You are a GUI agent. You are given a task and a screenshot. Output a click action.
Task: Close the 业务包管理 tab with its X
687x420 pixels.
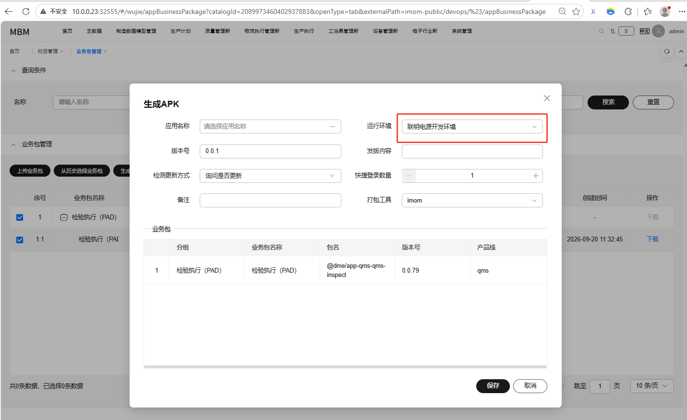105,51
